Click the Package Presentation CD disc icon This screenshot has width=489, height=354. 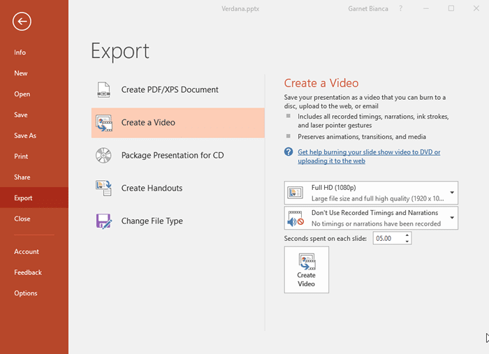click(x=103, y=156)
